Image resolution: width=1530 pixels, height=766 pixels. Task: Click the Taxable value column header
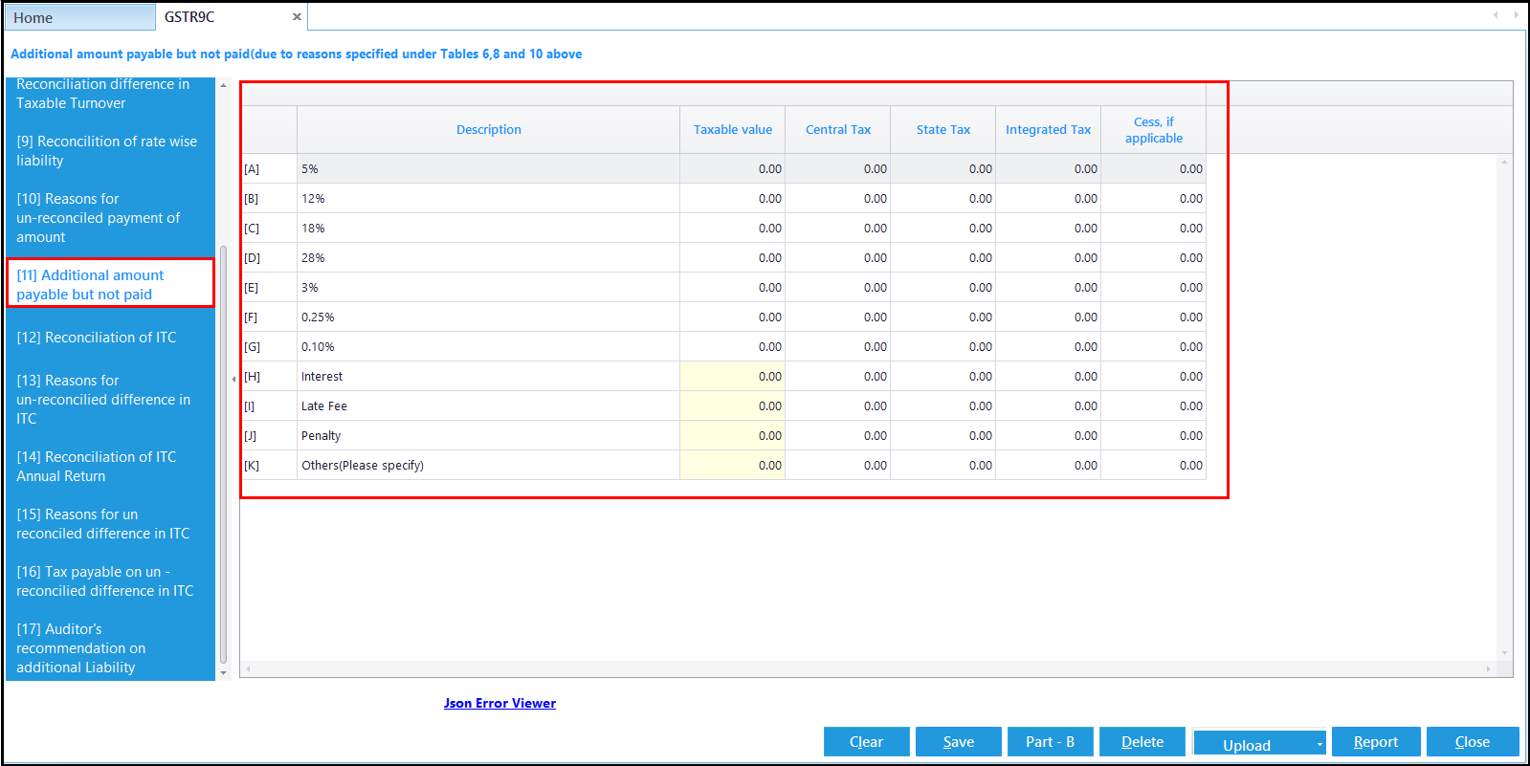click(x=733, y=129)
